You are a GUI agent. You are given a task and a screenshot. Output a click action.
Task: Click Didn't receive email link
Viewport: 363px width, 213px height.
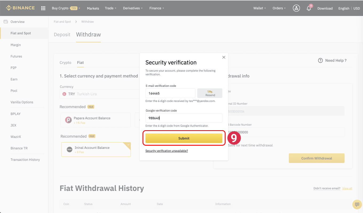pos(327,188)
